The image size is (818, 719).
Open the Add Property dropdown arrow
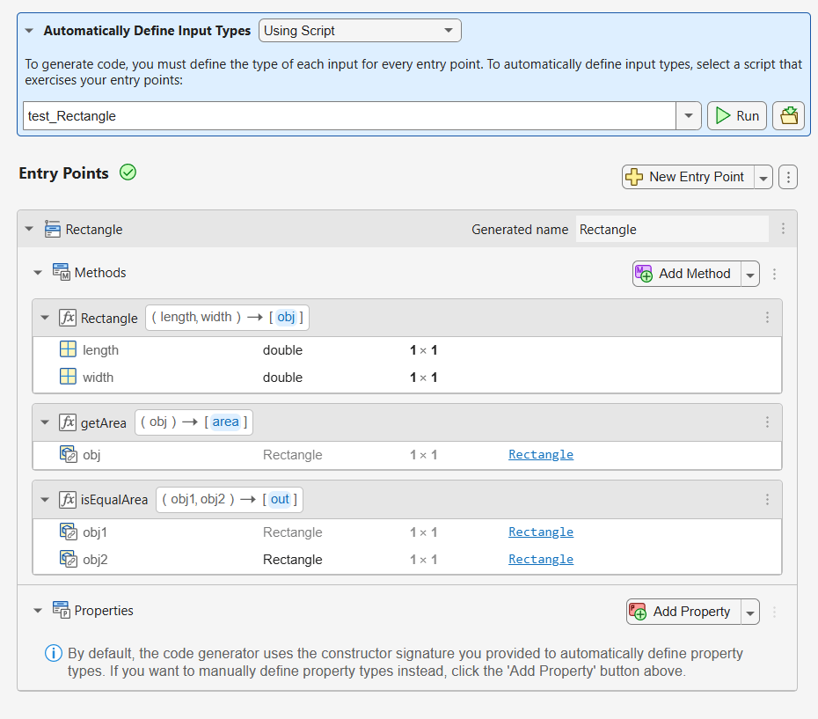click(x=749, y=612)
